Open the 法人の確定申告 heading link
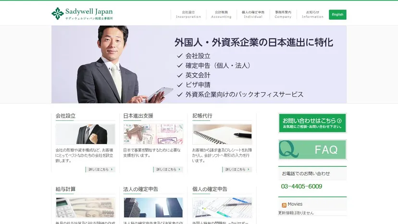The image size is (398, 224). pos(141,189)
